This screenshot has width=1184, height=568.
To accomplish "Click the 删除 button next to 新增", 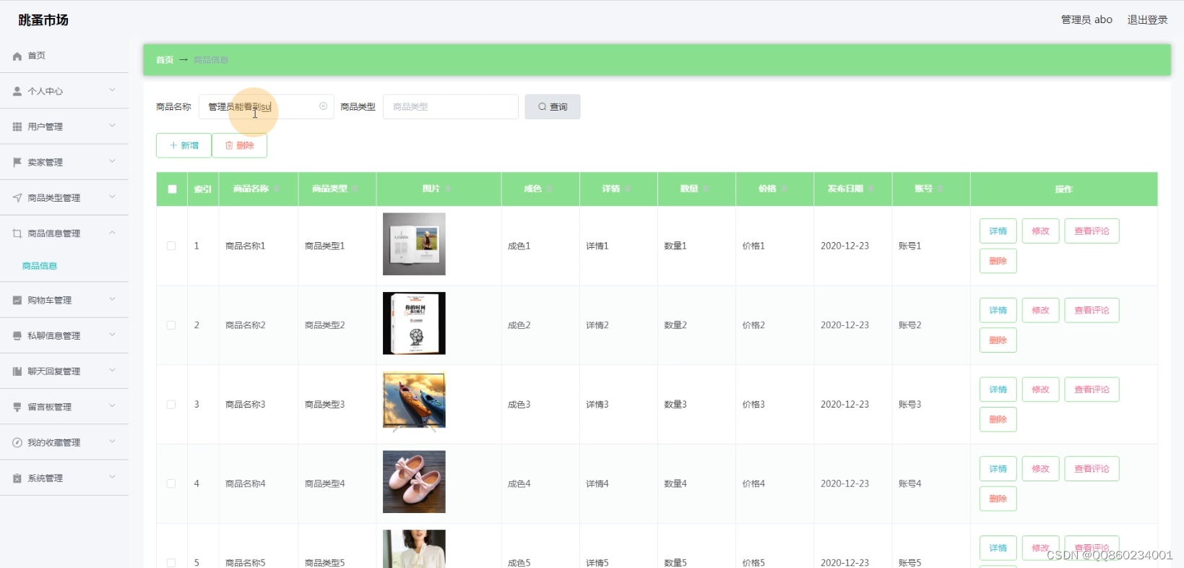I will coord(239,145).
